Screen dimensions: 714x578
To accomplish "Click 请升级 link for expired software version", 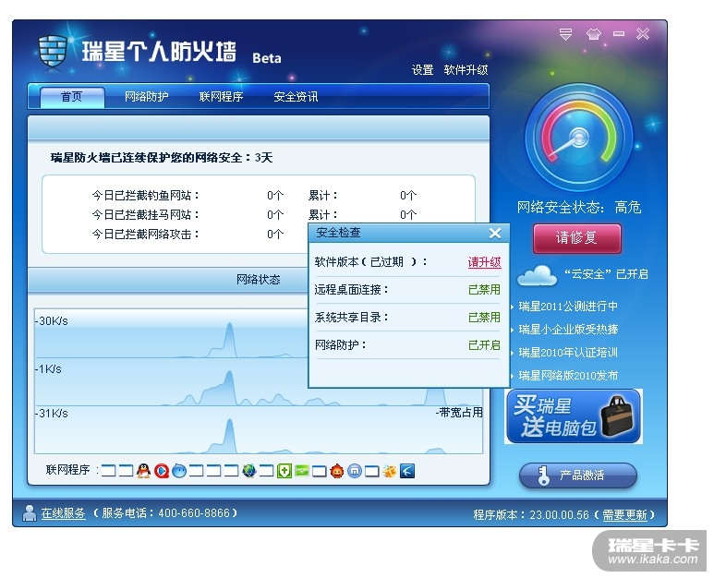I will (x=485, y=262).
